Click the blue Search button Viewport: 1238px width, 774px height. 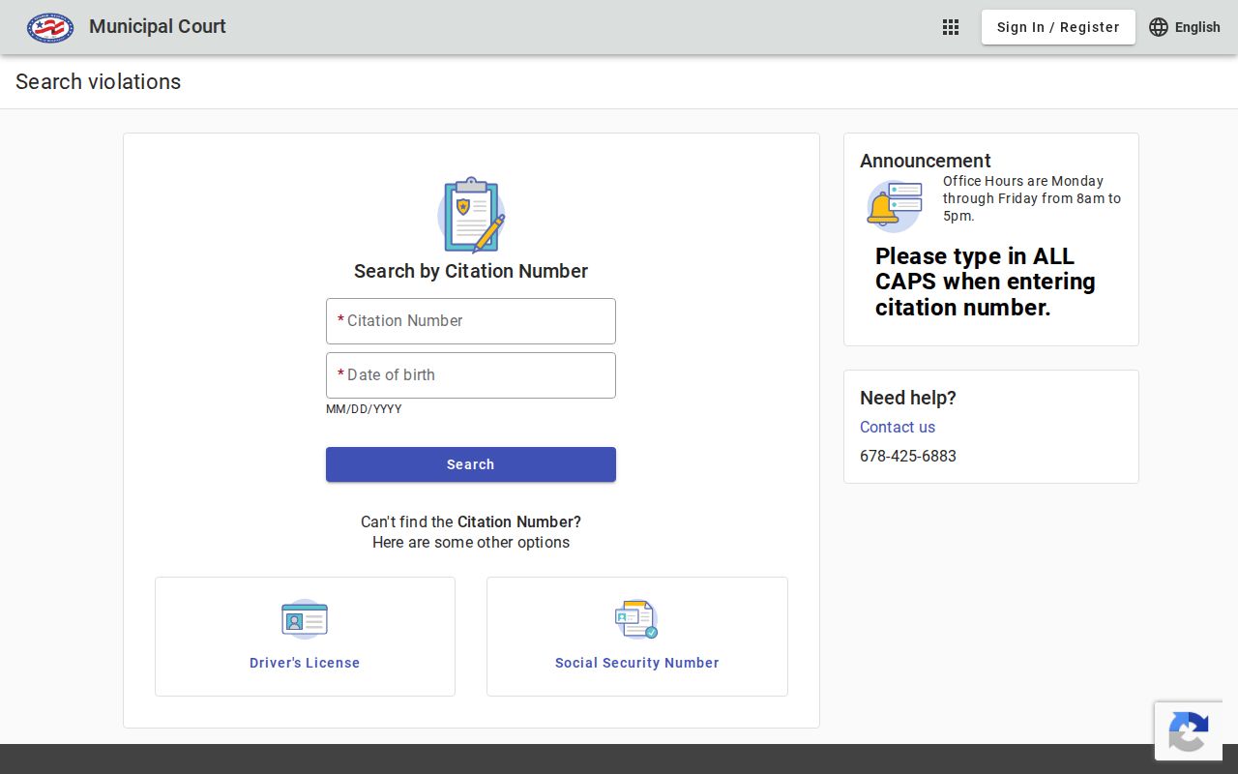coord(471,464)
